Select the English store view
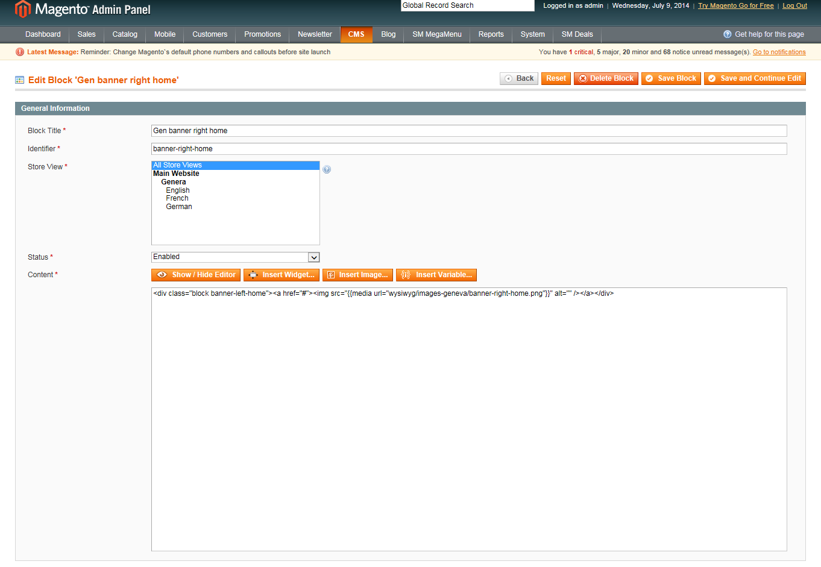 [178, 190]
